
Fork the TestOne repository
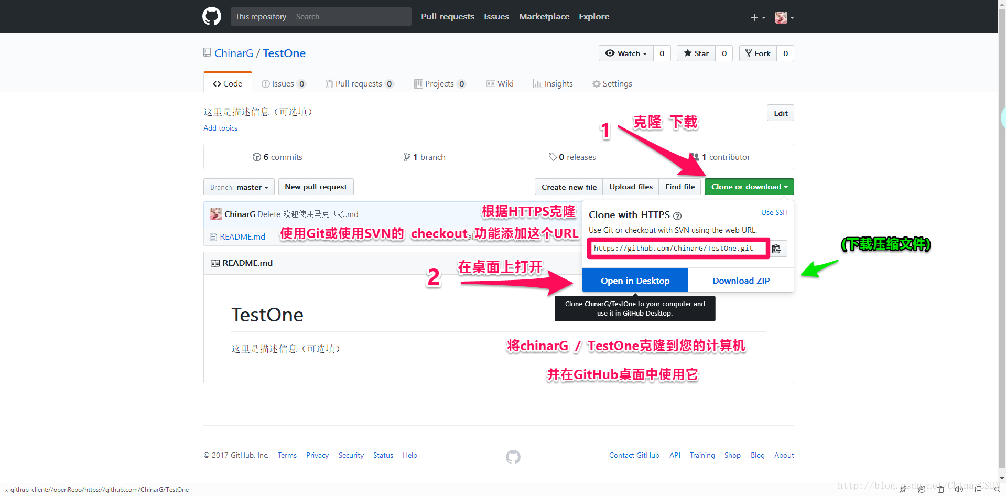pos(758,53)
